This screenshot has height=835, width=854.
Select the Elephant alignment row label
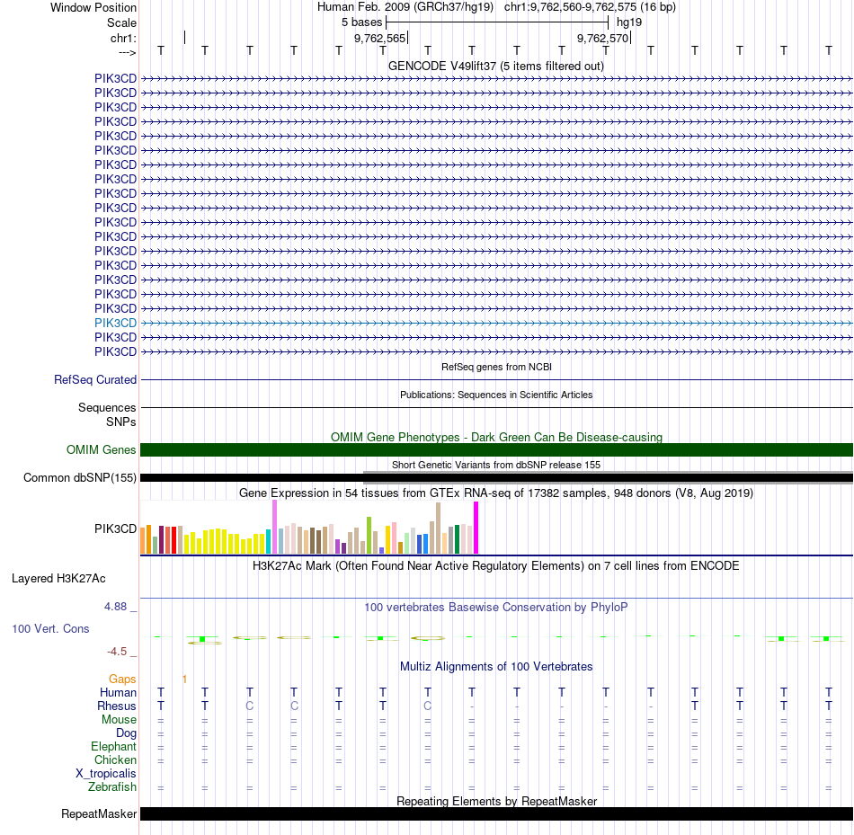pos(113,746)
